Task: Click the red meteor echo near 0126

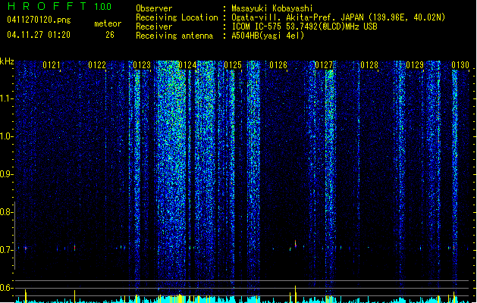Action: tap(296, 243)
